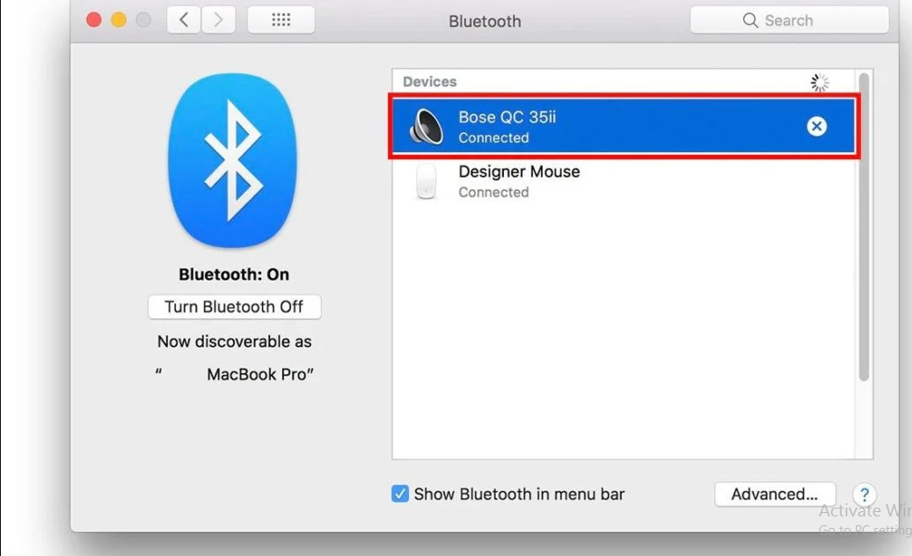Viewport: 912px width, 556px height.
Task: Click Turn Bluetooth Off button
Action: click(x=235, y=306)
